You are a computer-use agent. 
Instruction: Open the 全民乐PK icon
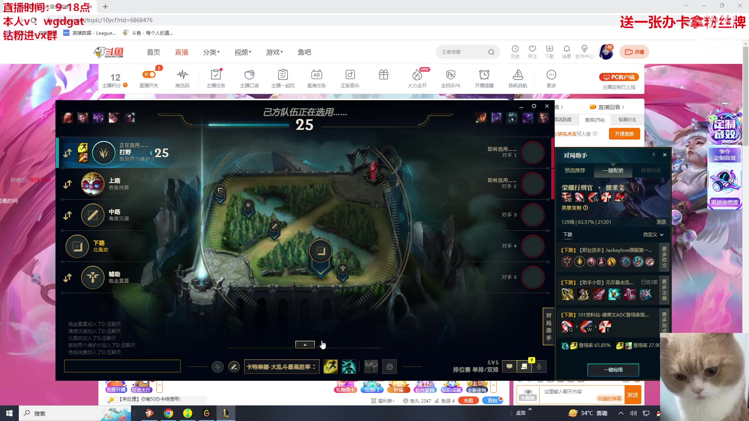tap(451, 75)
